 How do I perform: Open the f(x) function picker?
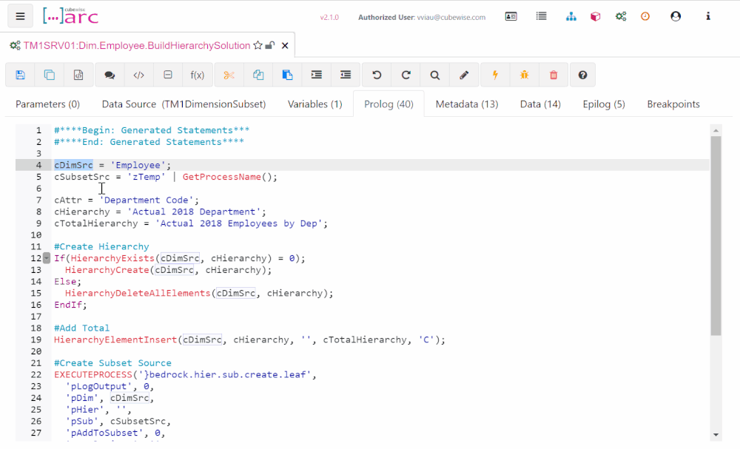tap(198, 74)
